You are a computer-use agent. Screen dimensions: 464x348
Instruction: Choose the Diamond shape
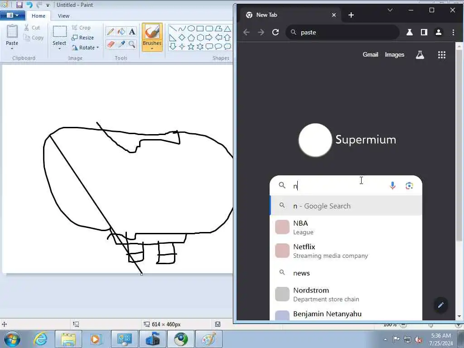click(x=182, y=38)
